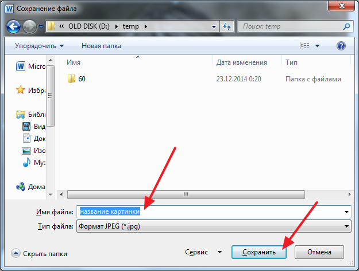
Task: Cancel with the Отмена button
Action: coord(319,252)
